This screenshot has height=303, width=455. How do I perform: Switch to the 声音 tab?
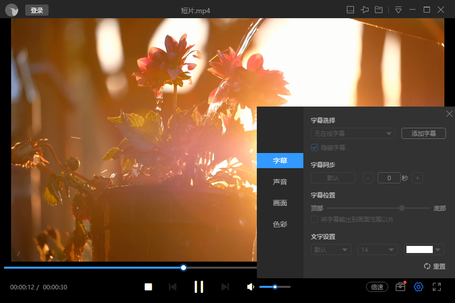tap(280, 181)
